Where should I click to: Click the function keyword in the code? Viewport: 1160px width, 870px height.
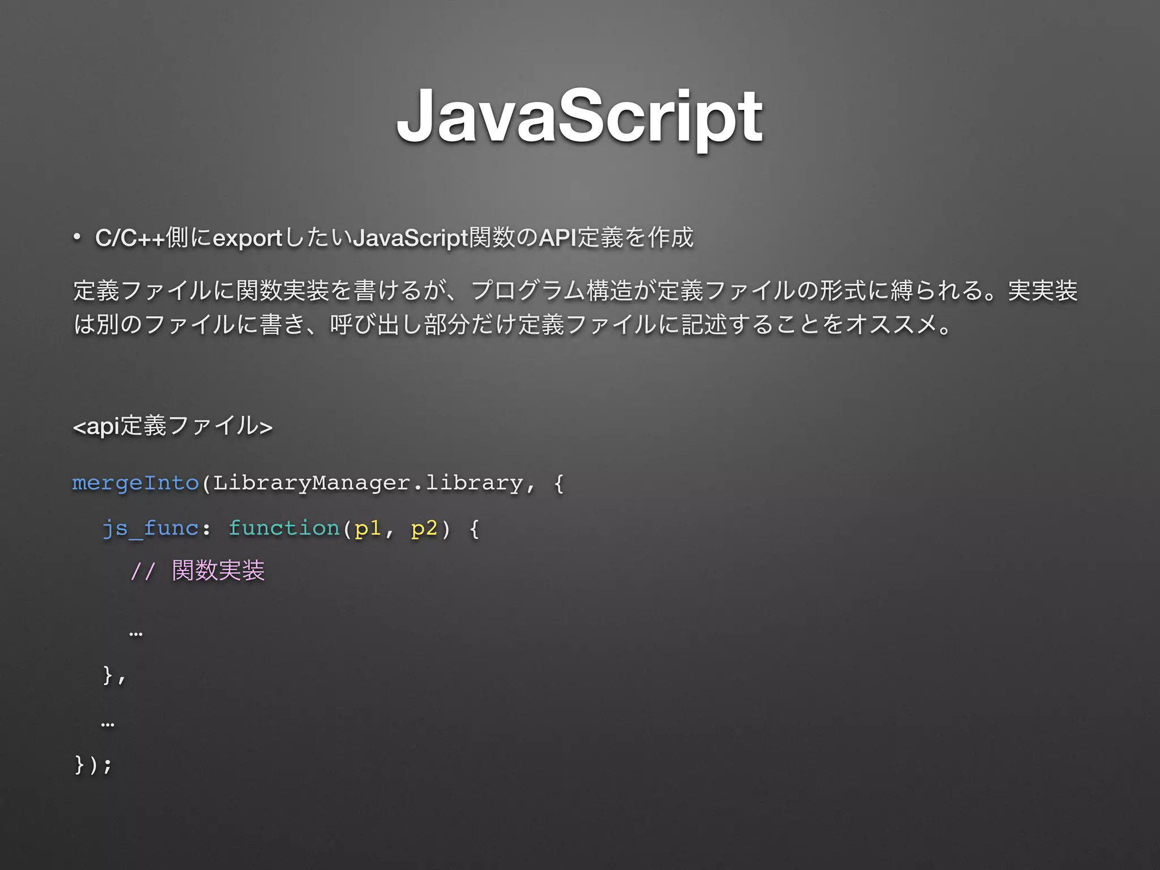tap(284, 528)
